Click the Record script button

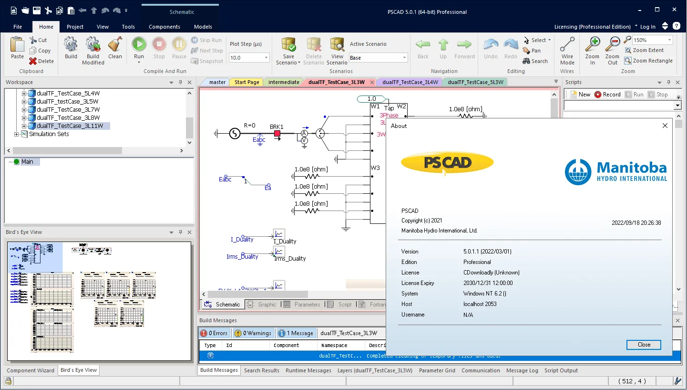[607, 95]
